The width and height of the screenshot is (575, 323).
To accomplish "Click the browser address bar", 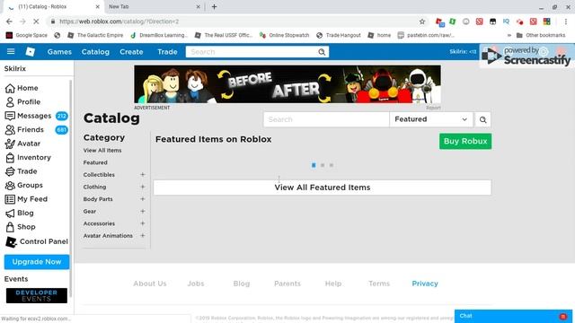I will point(234,22).
